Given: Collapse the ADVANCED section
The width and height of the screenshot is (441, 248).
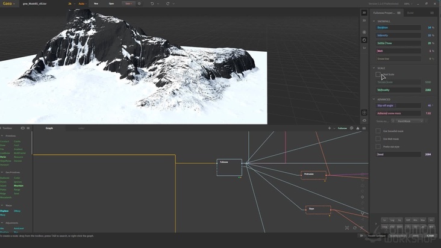Looking at the screenshot, I should pos(374,99).
